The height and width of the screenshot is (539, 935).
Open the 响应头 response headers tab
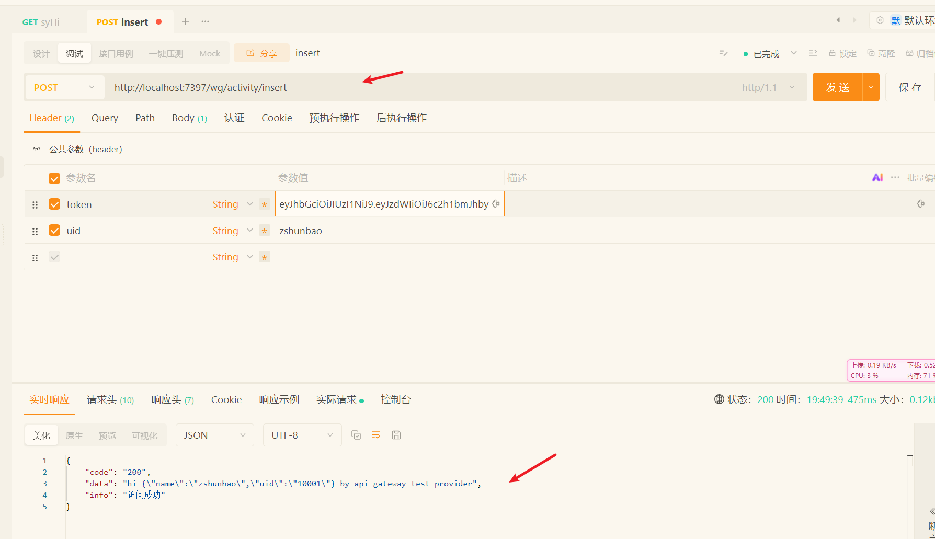(x=172, y=400)
